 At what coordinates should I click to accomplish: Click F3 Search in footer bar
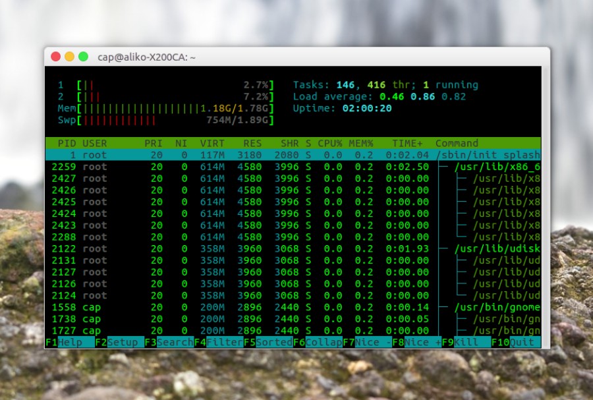pos(169,343)
